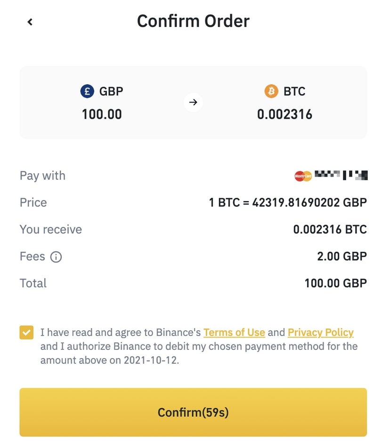Click the 0.002316 BTC receive amount
Image resolution: width=390 pixels, height=441 pixels.
click(330, 229)
